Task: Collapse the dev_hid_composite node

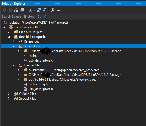Action: point(9,37)
